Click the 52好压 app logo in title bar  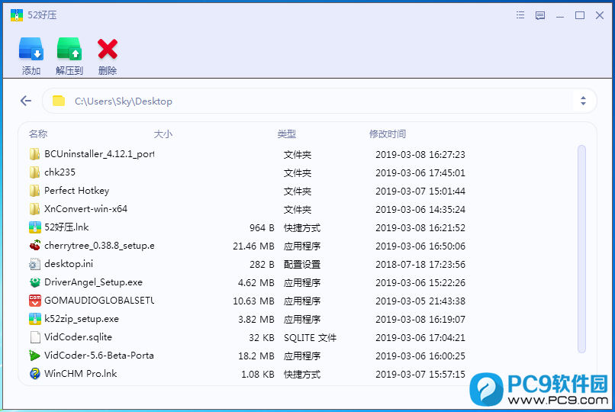click(x=17, y=15)
